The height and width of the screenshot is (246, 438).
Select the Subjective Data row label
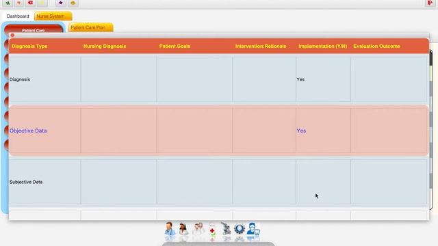coord(26,182)
